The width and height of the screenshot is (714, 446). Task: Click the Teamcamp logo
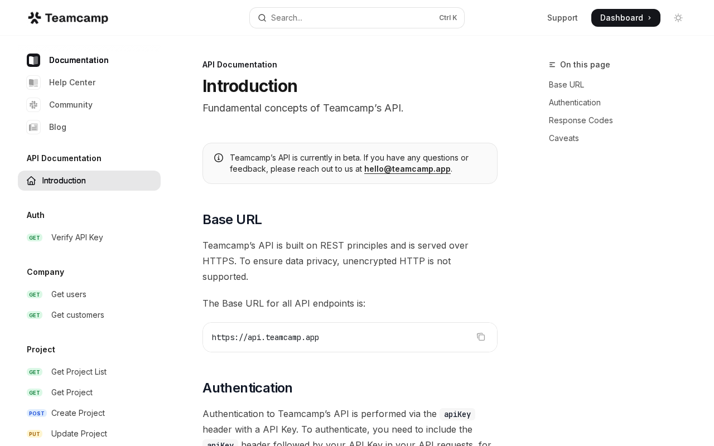point(67,18)
